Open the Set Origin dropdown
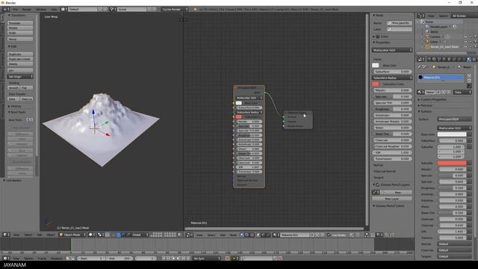The height and width of the screenshot is (269, 478). (x=20, y=76)
